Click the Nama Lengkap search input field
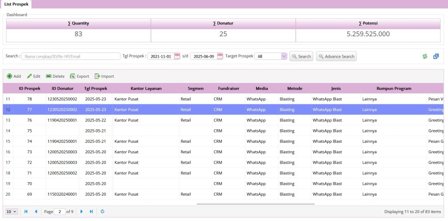This screenshot has width=448, height=221. [70, 56]
